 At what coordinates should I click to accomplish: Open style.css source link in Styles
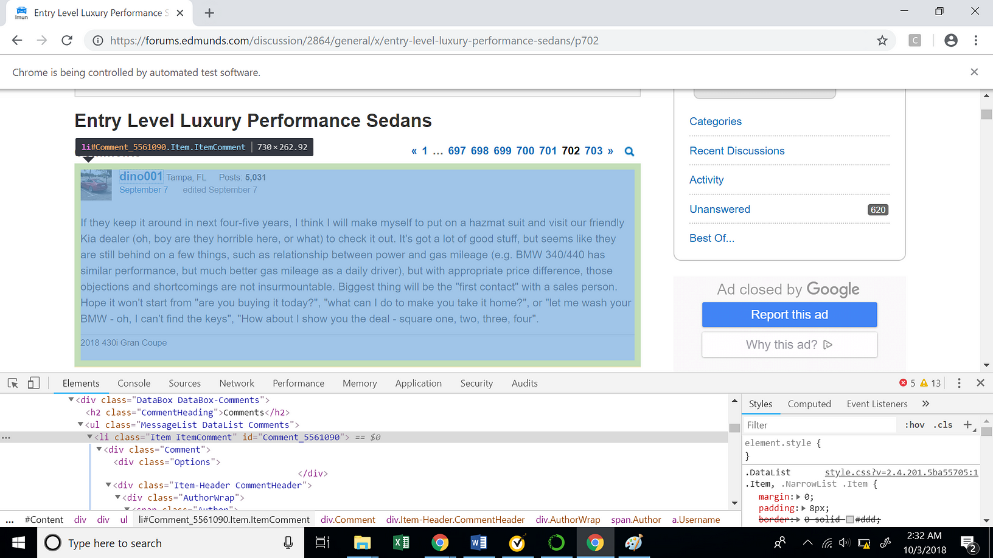pyautogui.click(x=901, y=472)
